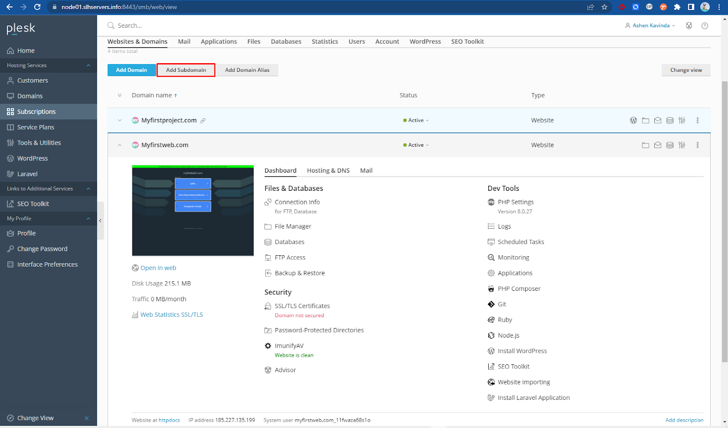Click databases icon in Myfirstweb.com row
Image resolution: width=728 pixels, height=428 pixels.
click(x=670, y=145)
